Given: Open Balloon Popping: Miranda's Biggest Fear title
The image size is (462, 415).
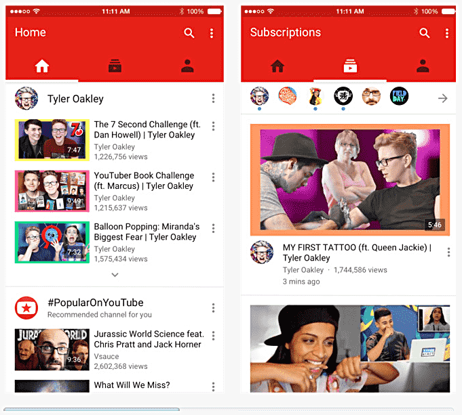Looking at the screenshot, I should (x=147, y=232).
